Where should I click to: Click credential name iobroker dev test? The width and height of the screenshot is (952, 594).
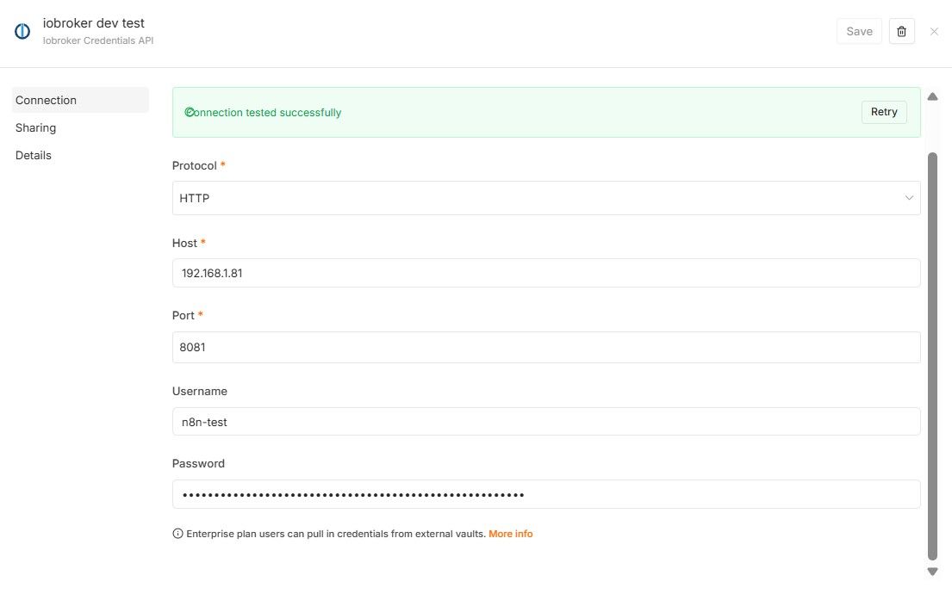coord(94,23)
